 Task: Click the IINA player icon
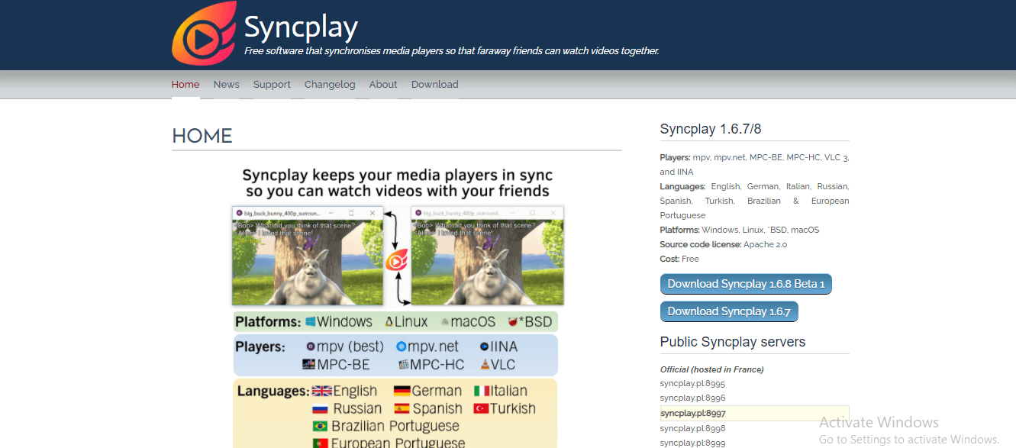(x=485, y=346)
